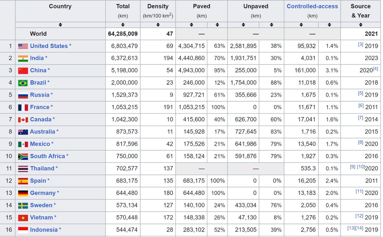Sort by Paved percentage column arrows
Viewport: 383px width, 237px height.
pyautogui.click(x=217, y=25)
